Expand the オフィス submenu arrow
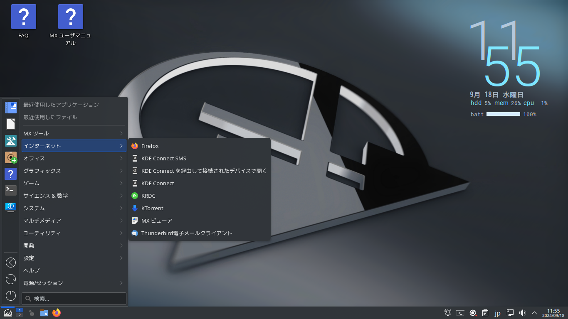This screenshot has height=319, width=568. coord(121,158)
